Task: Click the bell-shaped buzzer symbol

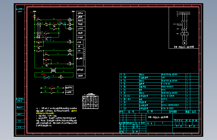Action: [x=70, y=54]
